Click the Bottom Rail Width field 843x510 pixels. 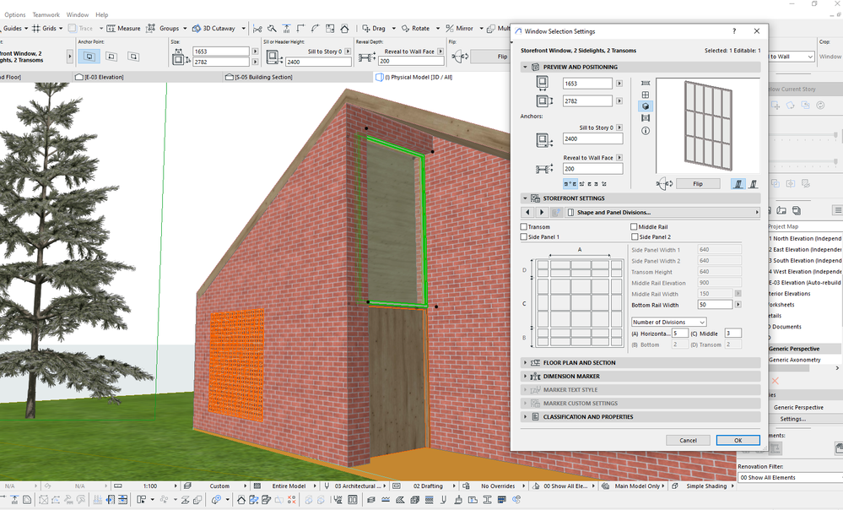tap(715, 305)
